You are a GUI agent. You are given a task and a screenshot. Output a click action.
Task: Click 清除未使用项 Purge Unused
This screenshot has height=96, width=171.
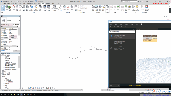[x=36, y=8]
